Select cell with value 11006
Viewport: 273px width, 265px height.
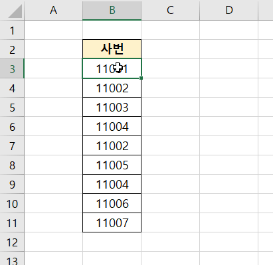tap(112, 203)
